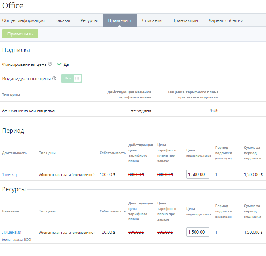Click Абонентская плата price type in the Лицензии row
The width and height of the screenshot is (266, 256).
[x=67, y=233]
